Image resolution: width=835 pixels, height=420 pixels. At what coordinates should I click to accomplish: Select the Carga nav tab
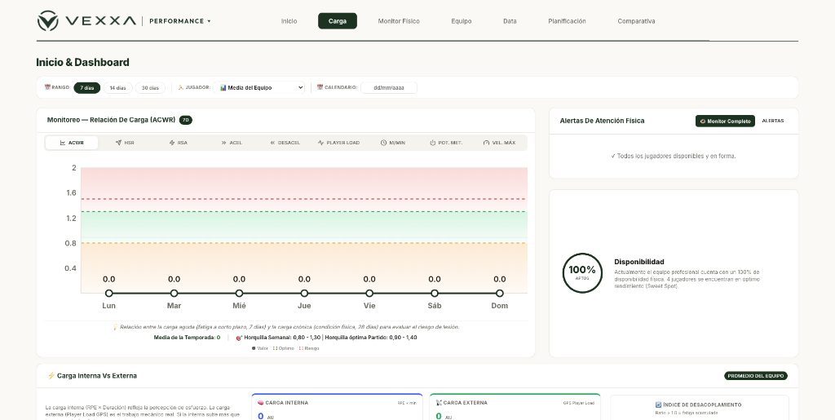coord(338,21)
